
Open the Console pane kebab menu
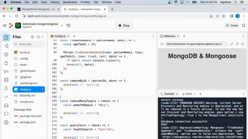click(243, 94)
